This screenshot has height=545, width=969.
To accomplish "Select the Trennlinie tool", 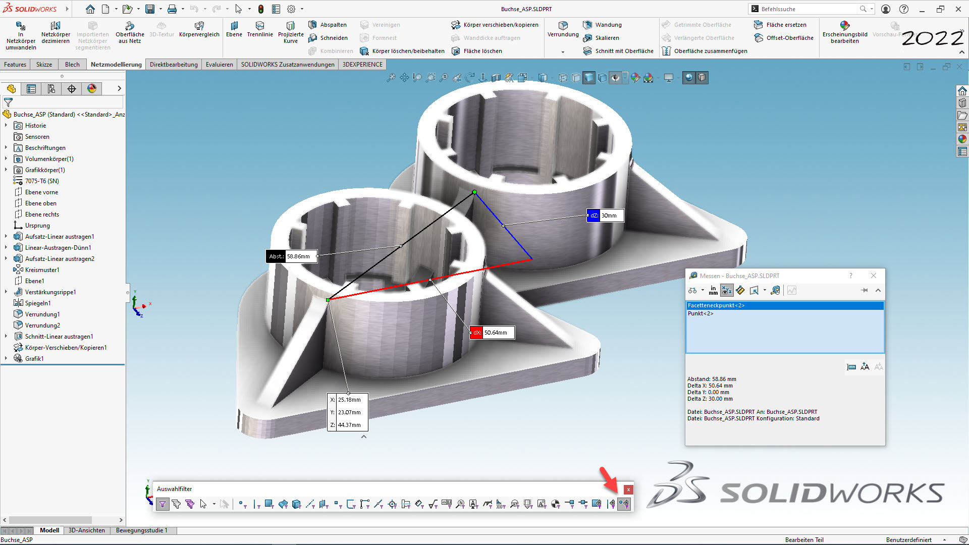I will 260,29.
